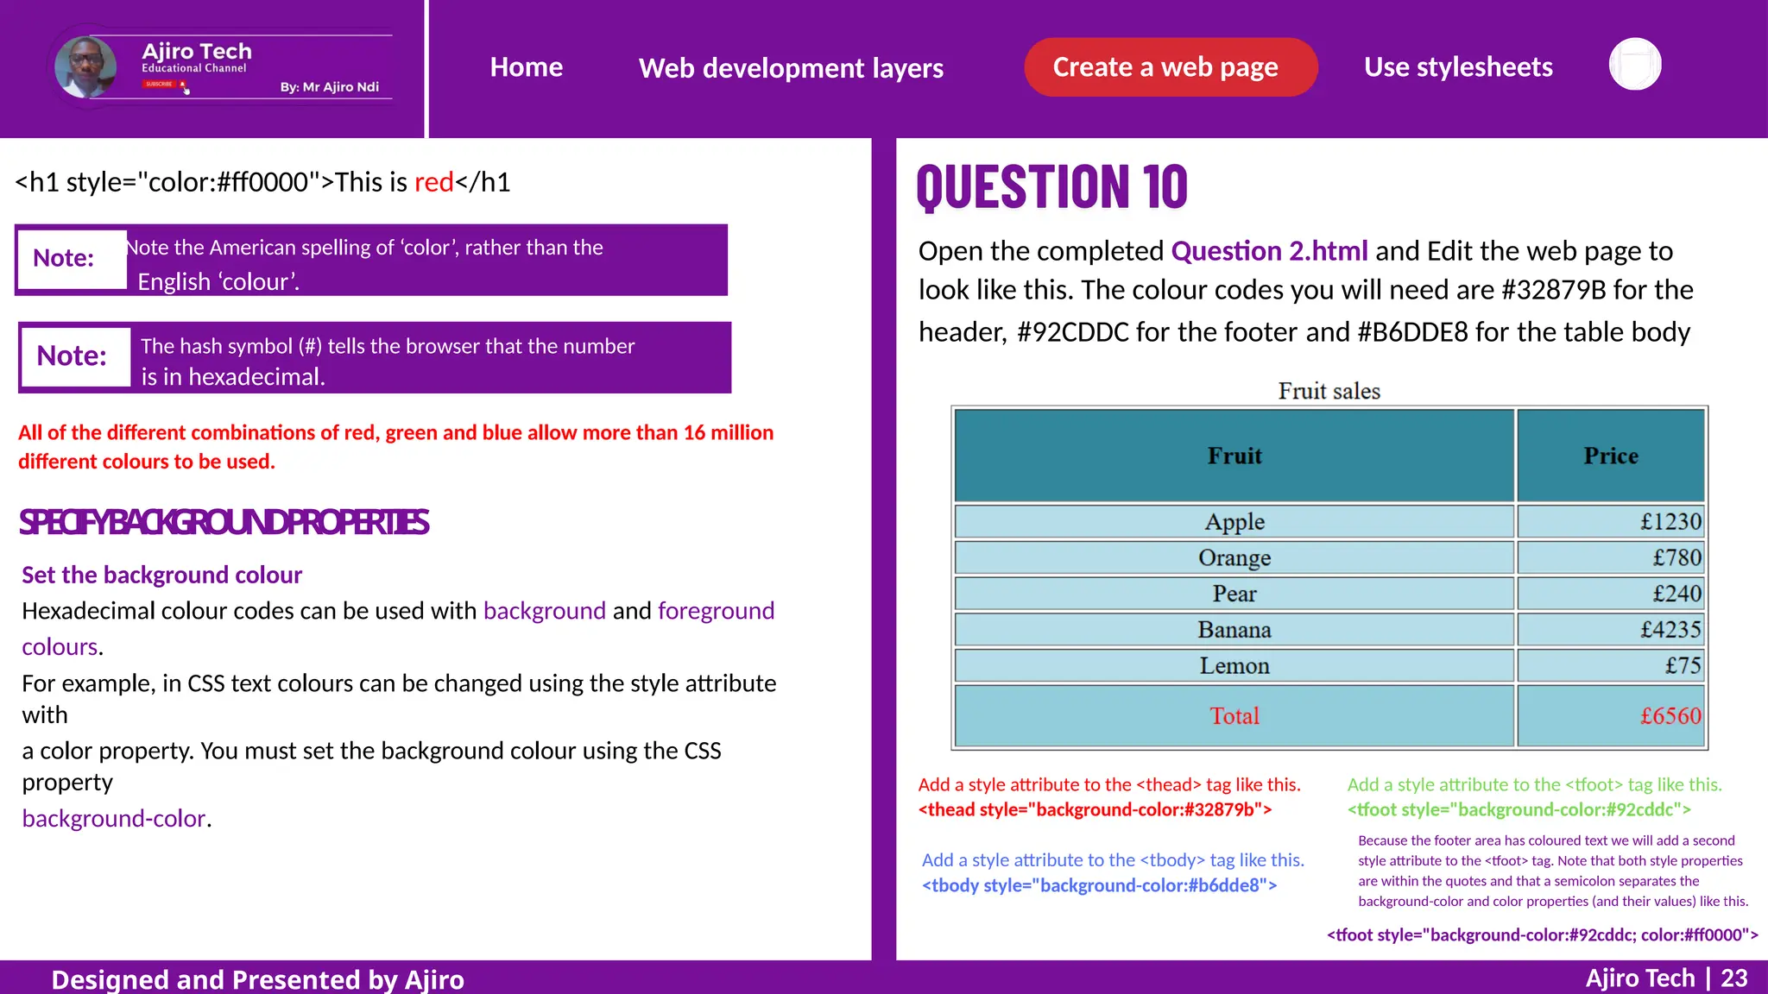1768x994 pixels.
Task: Click the purple tfoot color:#ff0000 code line
Action: [x=1543, y=935]
